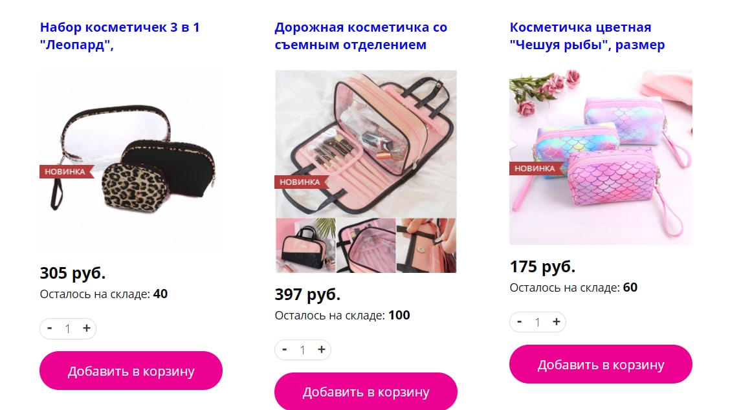Viewport: 741px width, 410px height.
Task: Open the "Дорожная косметичка" product title link
Action: point(360,36)
